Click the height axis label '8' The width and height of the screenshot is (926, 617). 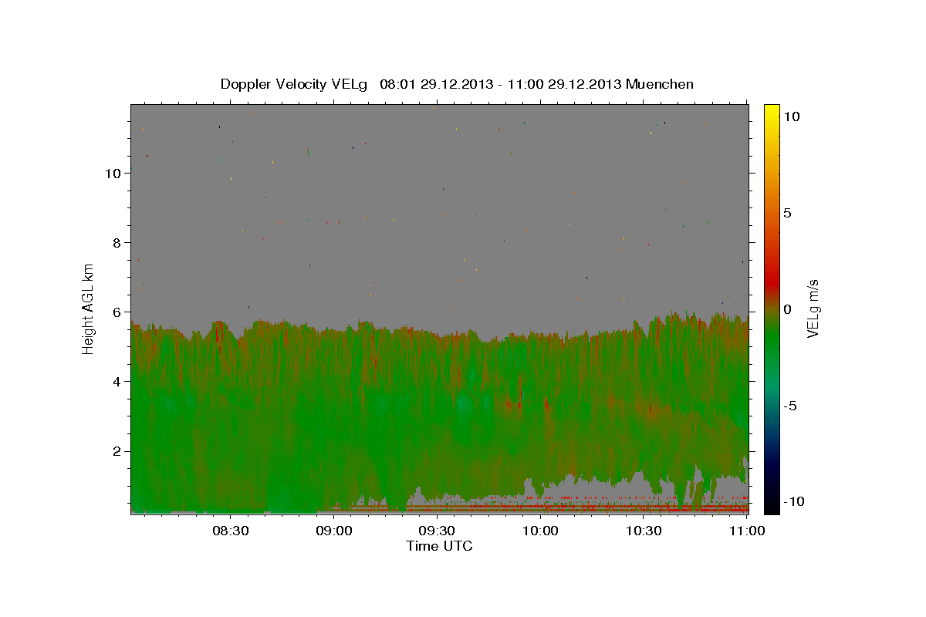117,243
